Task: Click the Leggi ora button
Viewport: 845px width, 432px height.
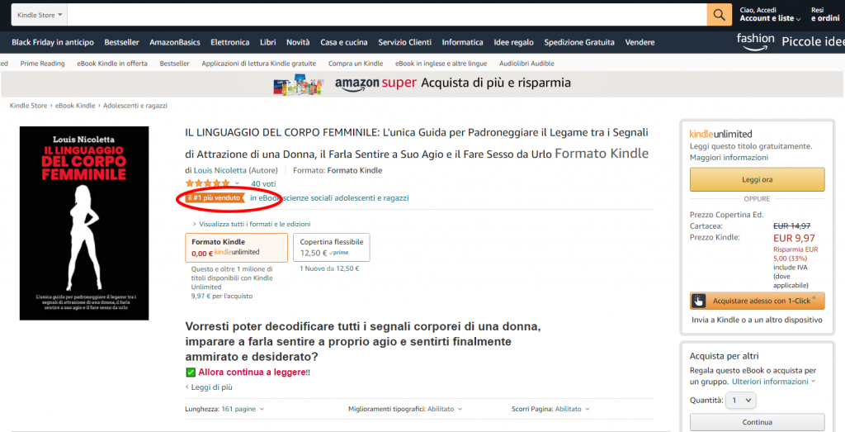Action: click(x=758, y=179)
